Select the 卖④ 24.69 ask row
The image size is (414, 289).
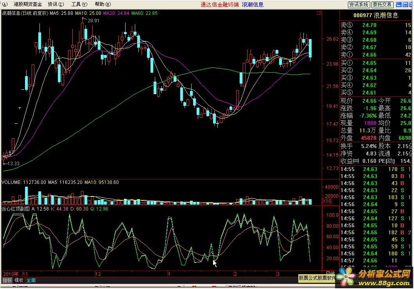(x=375, y=32)
